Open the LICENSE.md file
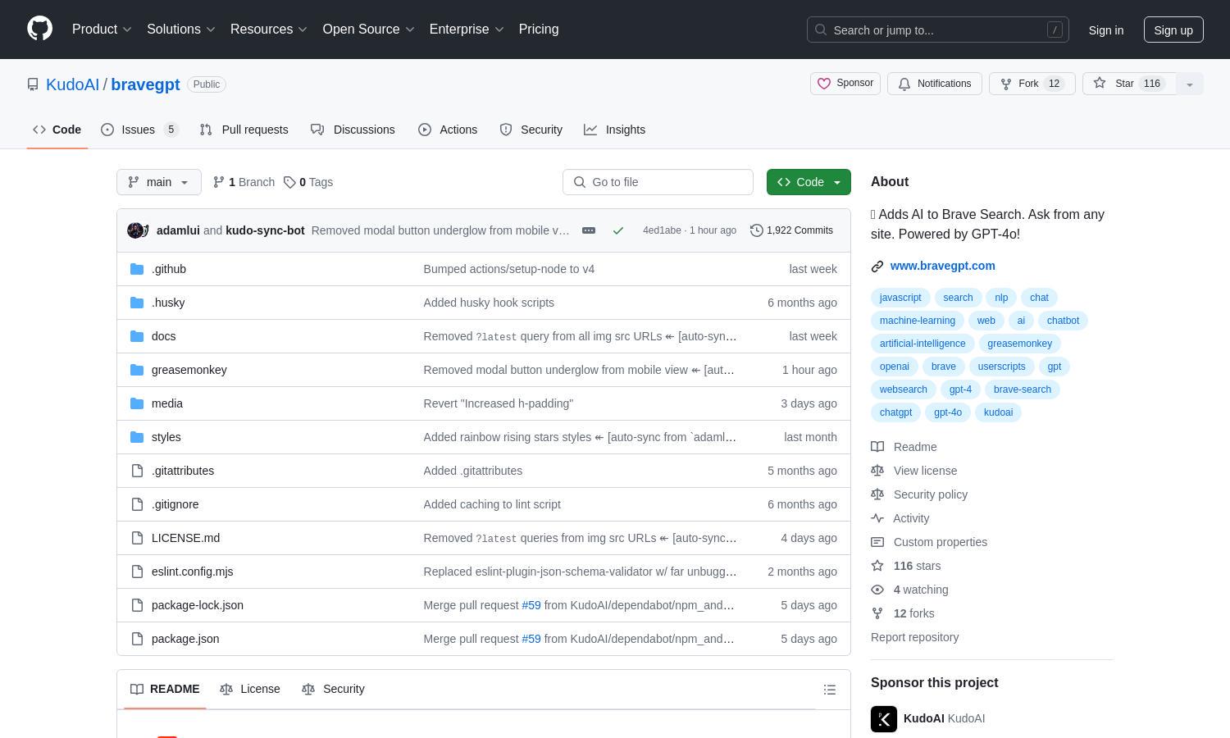This screenshot has height=738, width=1230. pyautogui.click(x=185, y=538)
